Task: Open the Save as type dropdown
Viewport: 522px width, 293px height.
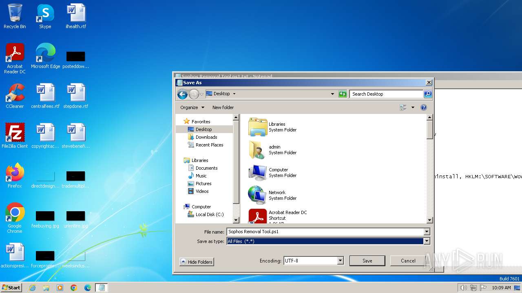Action: coord(427,241)
